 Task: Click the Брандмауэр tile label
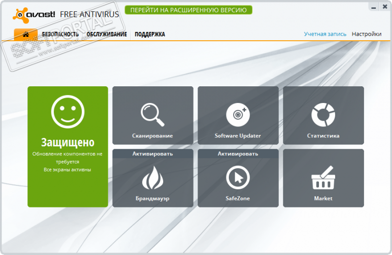point(152,199)
